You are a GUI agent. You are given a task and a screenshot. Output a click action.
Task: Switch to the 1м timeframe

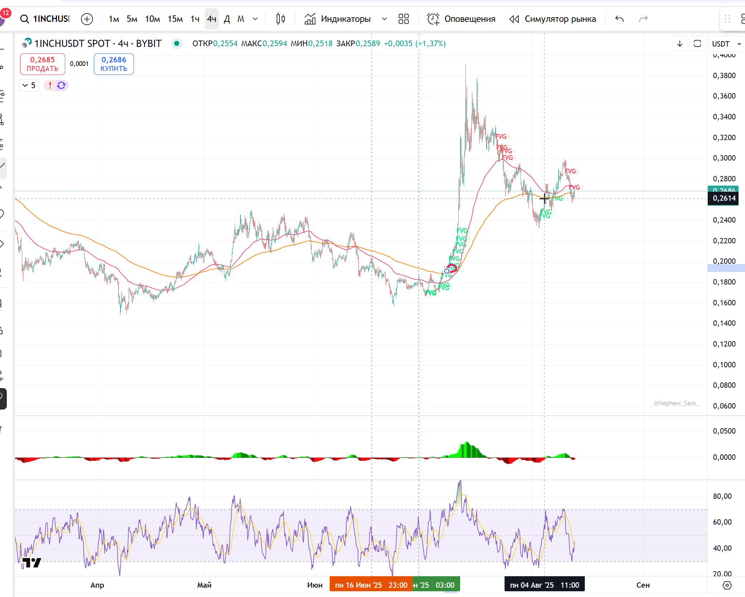point(114,19)
